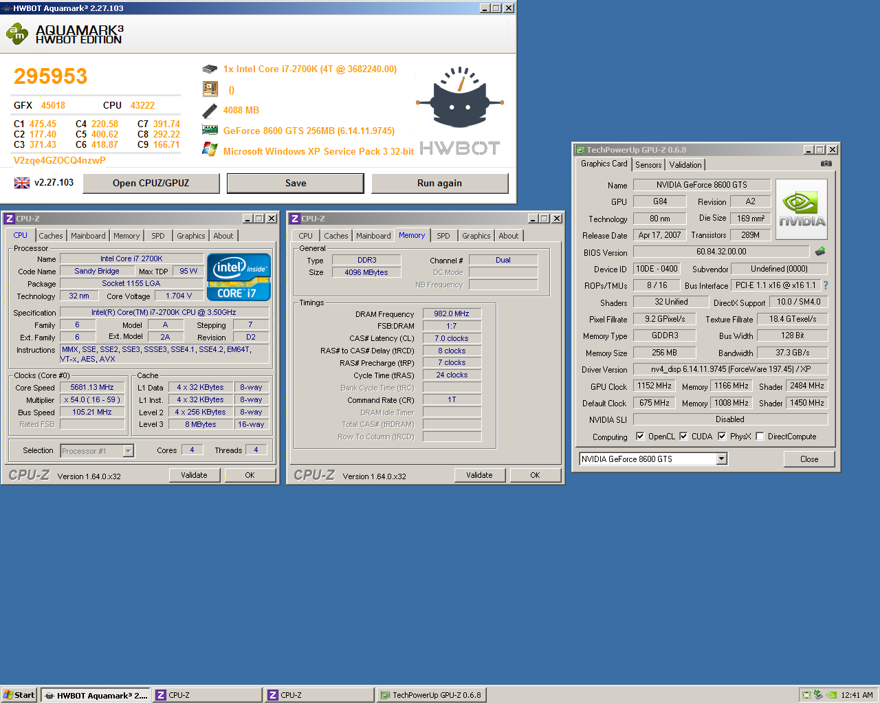The width and height of the screenshot is (880, 704).
Task: Open the Processor #1 selection dropdown
Action: 128,451
